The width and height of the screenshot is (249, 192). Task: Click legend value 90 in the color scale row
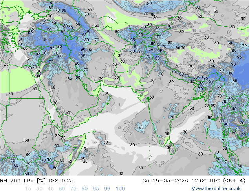[84, 188]
